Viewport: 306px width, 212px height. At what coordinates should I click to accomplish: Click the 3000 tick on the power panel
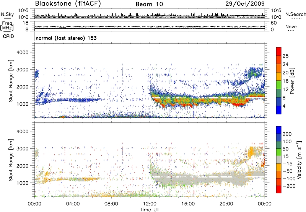click(x=22, y=70)
